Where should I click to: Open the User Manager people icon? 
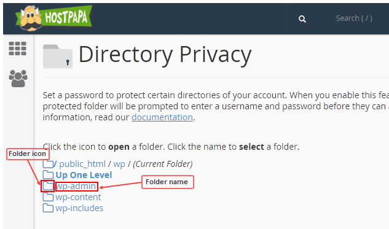tap(18, 79)
